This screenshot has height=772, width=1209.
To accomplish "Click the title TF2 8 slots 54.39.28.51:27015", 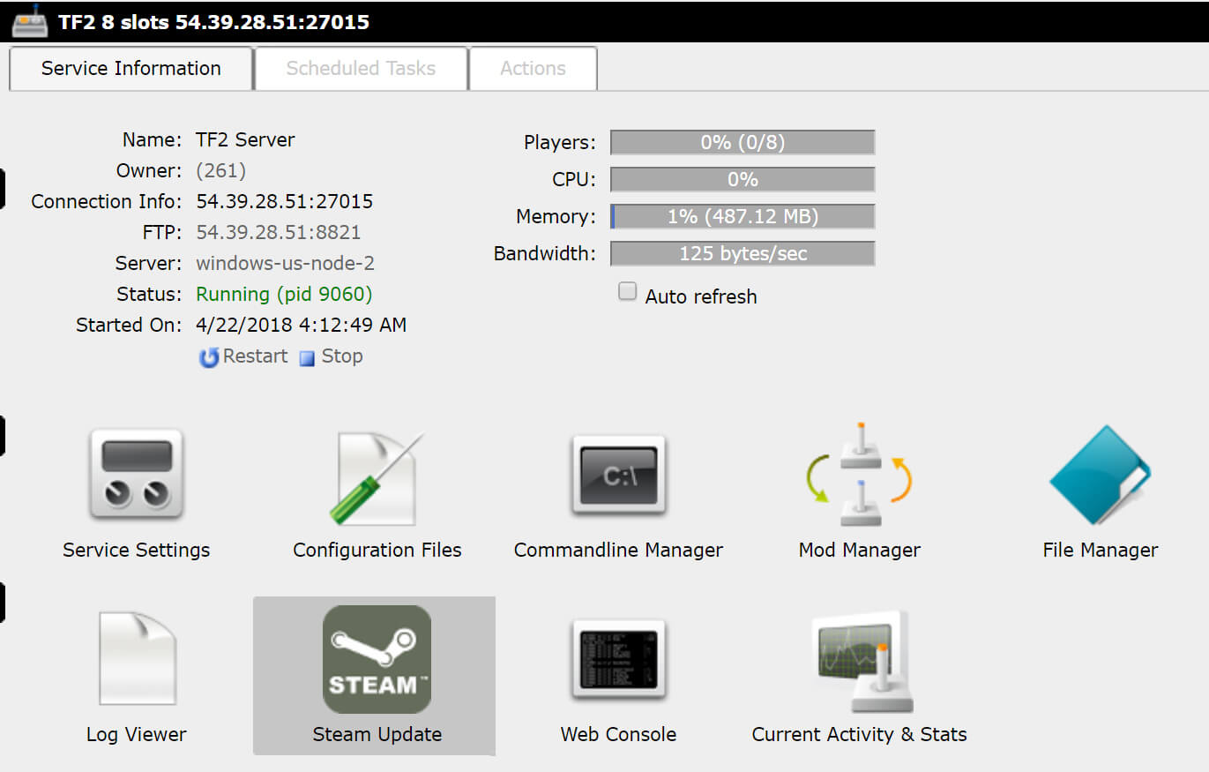I will pos(214,22).
